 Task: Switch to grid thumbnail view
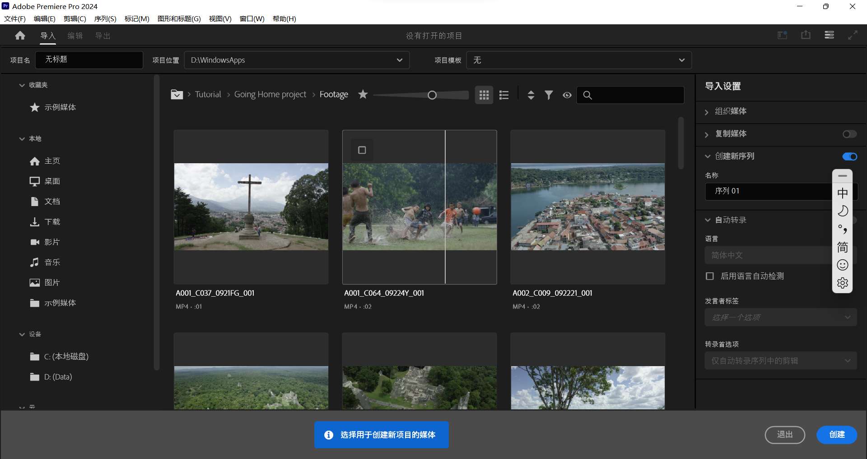coord(484,95)
